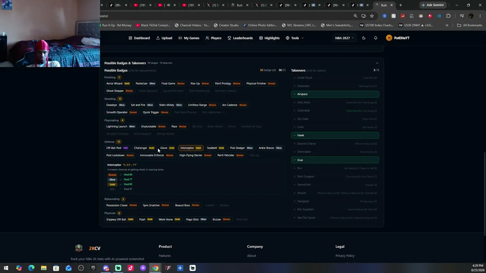Expand details for the Paint Surgeon takeover
Viewport: 486px width, 273px height.
pyautogui.click(x=335, y=176)
